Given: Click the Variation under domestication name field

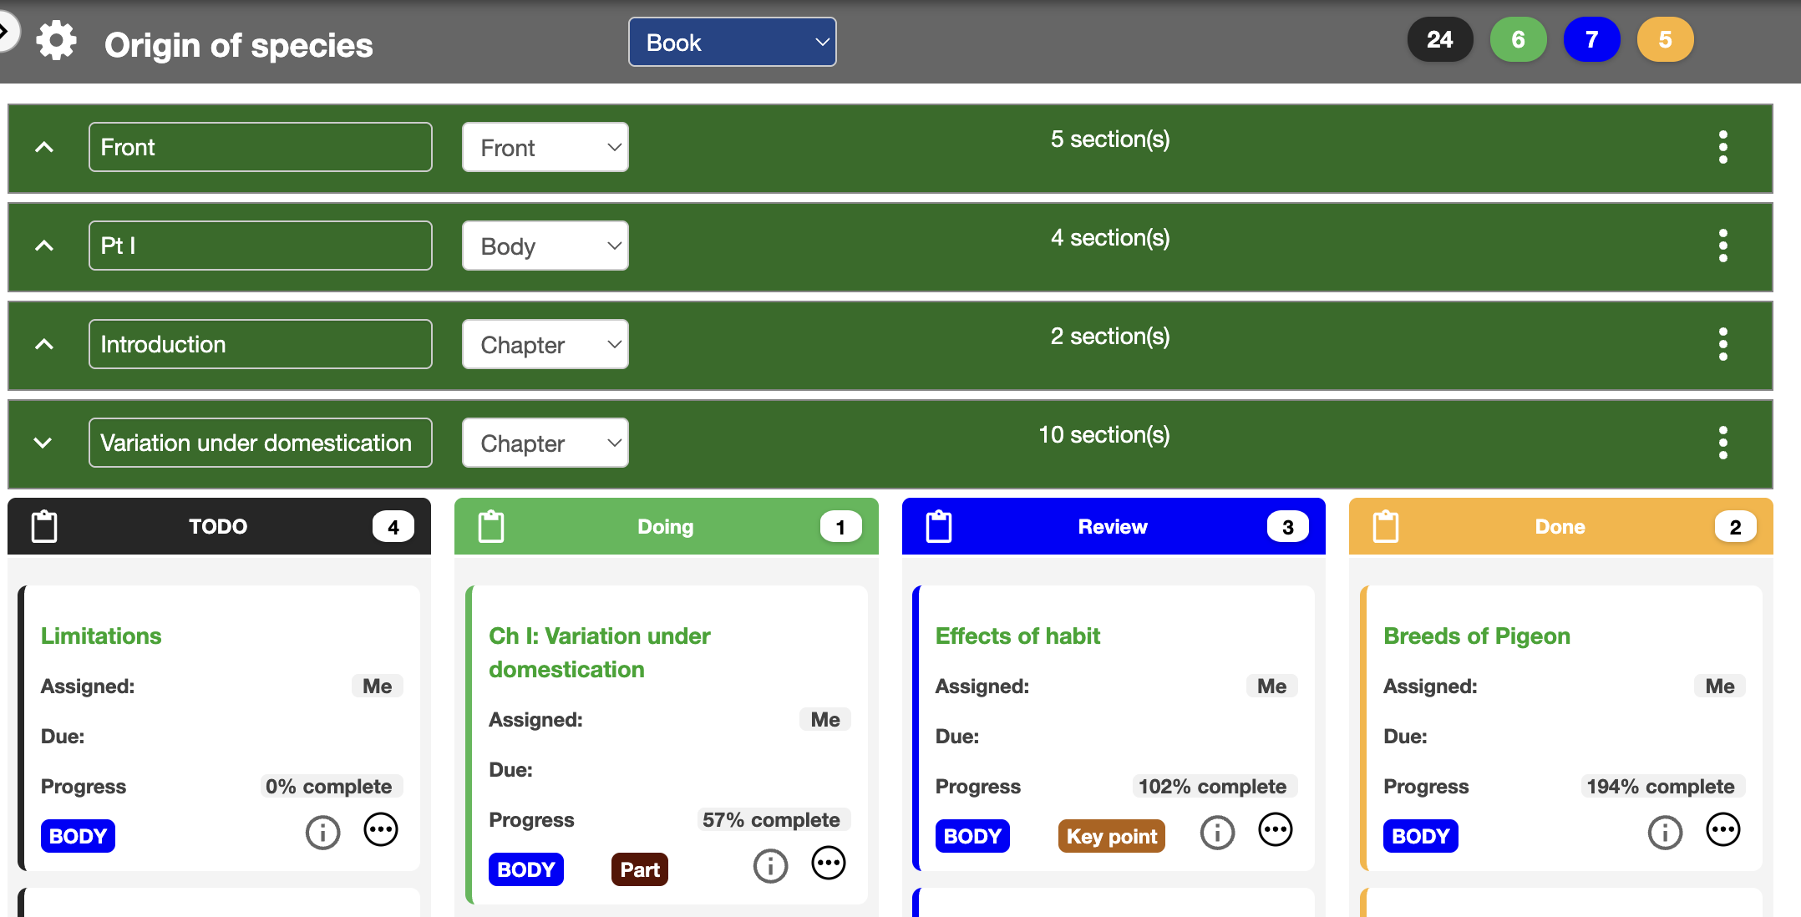Looking at the screenshot, I should pyautogui.click(x=260, y=443).
